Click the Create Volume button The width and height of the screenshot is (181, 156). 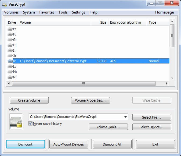click(29, 100)
